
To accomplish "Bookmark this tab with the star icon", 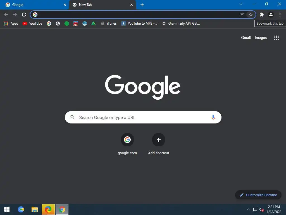I will click(x=251, y=15).
